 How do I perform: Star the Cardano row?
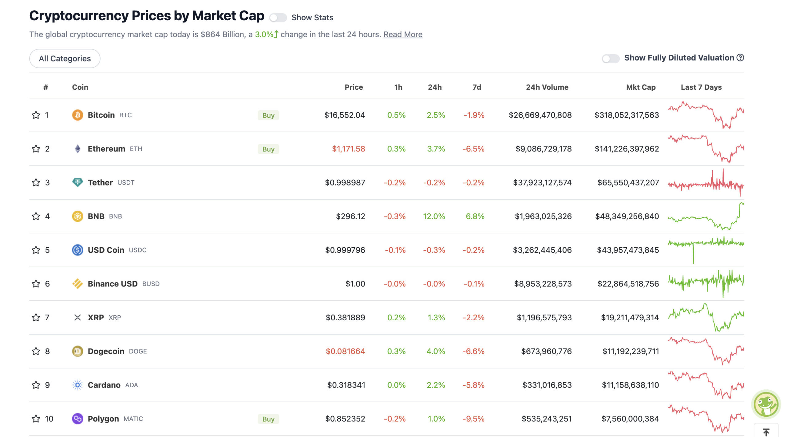[36, 385]
